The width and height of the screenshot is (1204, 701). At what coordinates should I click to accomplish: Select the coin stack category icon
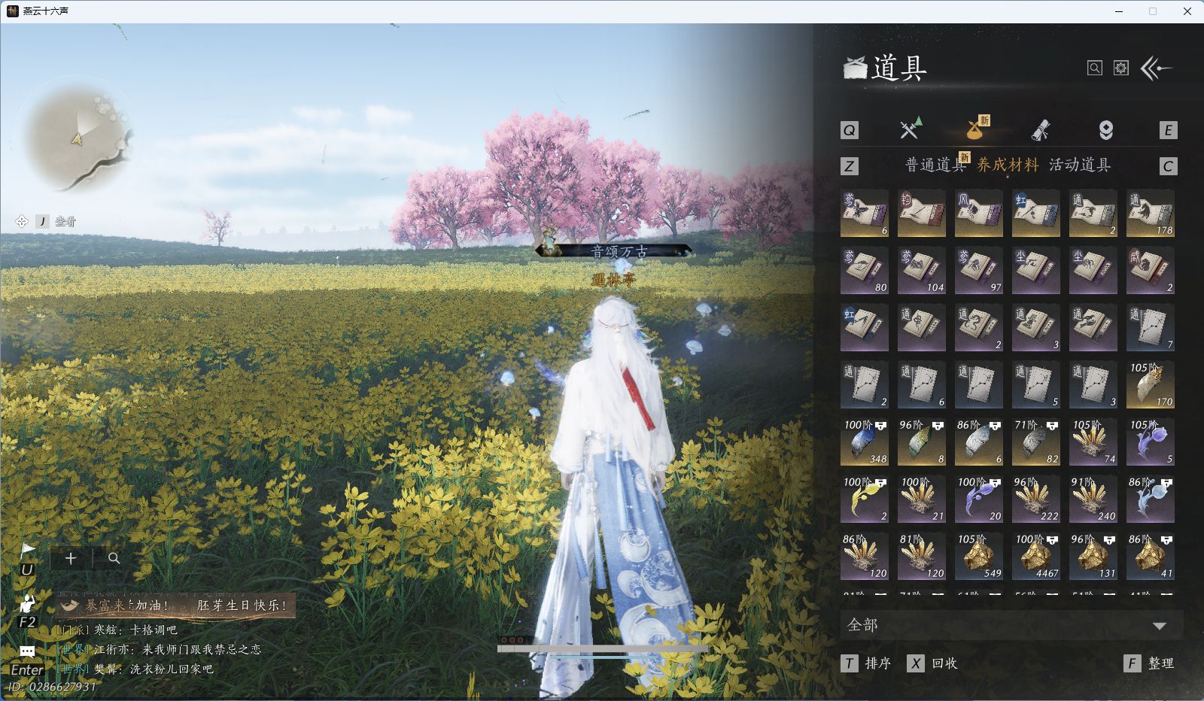pos(1105,130)
